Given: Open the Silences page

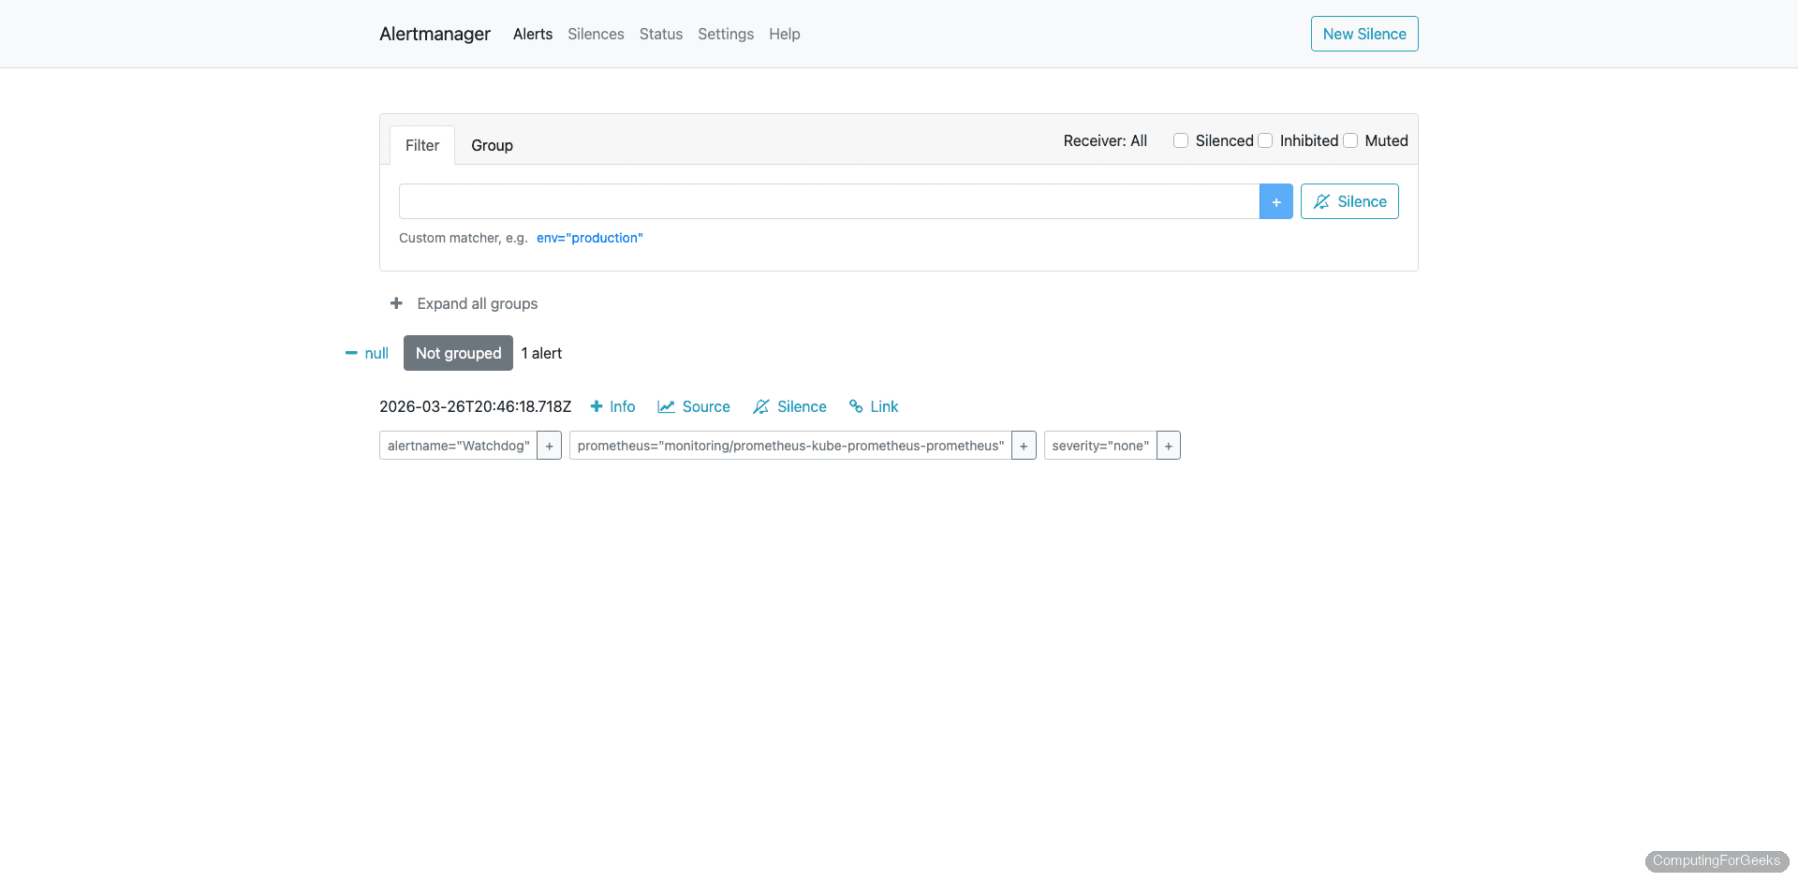Looking at the screenshot, I should point(596,34).
